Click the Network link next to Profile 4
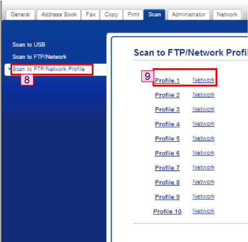Image resolution: width=248 pixels, height=242 pixels. pos(203,124)
